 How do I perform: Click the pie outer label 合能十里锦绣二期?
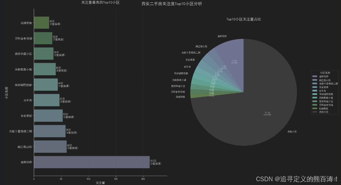coord(191,52)
